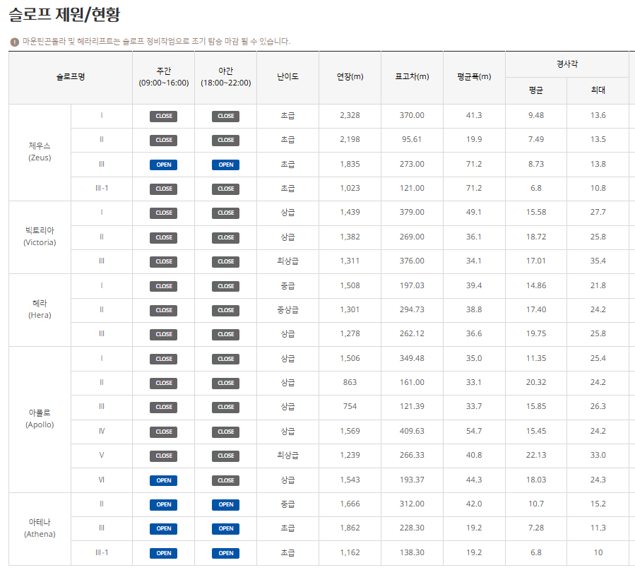This screenshot has height=570, width=635.
Task: Select the 헤라 (Hera) slope group cell
Action: (x=40, y=310)
